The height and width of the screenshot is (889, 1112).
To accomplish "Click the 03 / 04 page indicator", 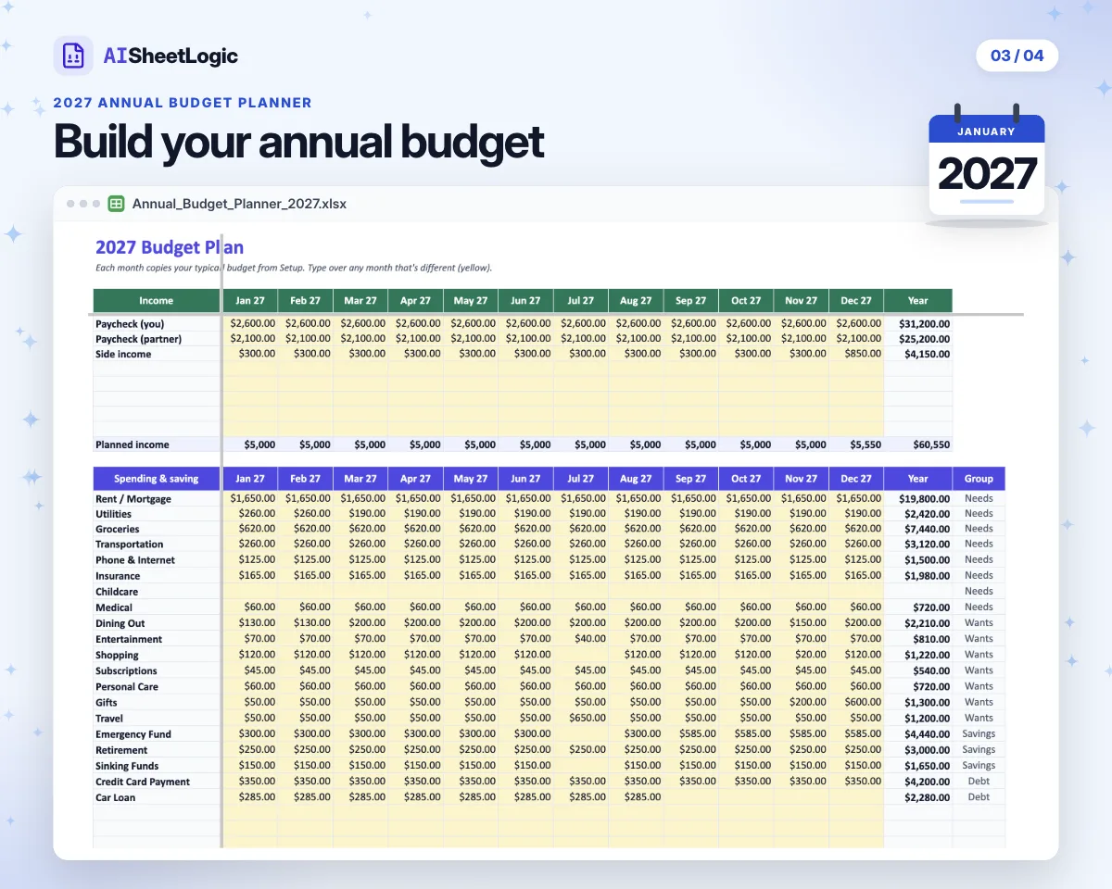I will point(1017,56).
